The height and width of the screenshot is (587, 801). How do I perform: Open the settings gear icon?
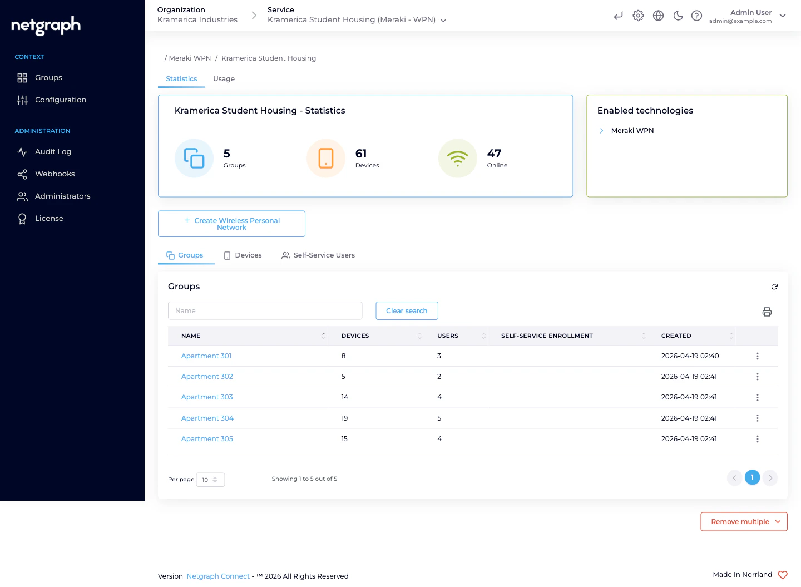click(x=638, y=16)
